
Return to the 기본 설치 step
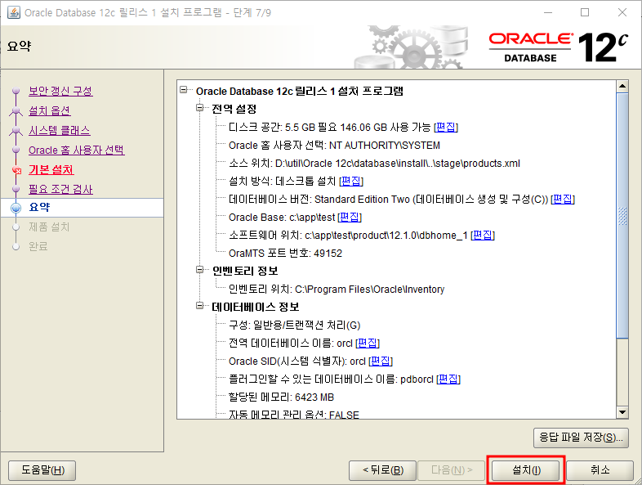click(x=51, y=170)
